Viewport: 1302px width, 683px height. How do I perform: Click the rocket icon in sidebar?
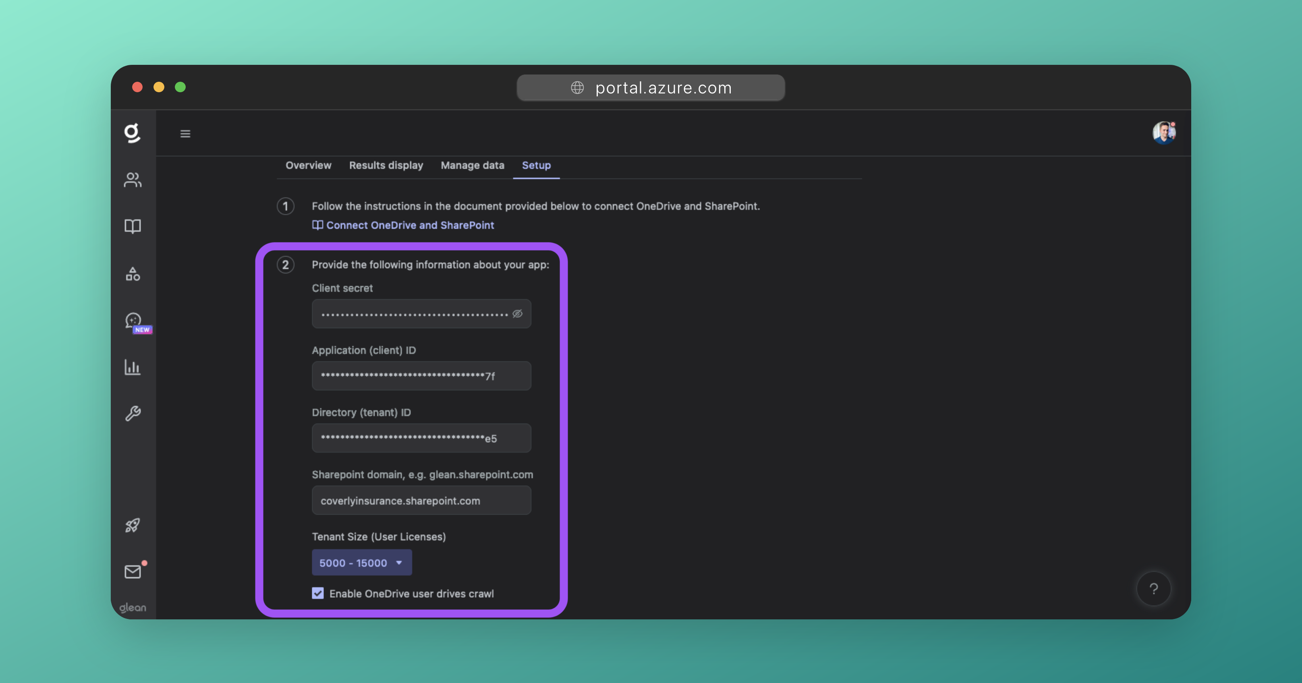tap(133, 526)
